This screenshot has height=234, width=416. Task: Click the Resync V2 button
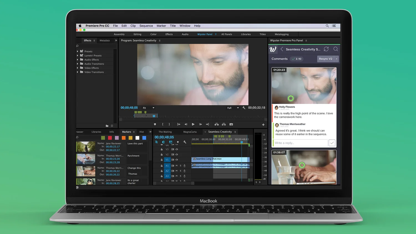[x=326, y=59]
